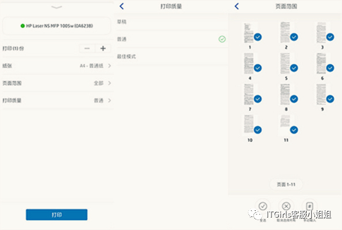Decrease copies with the minus button
342x230 pixels.
87,48
